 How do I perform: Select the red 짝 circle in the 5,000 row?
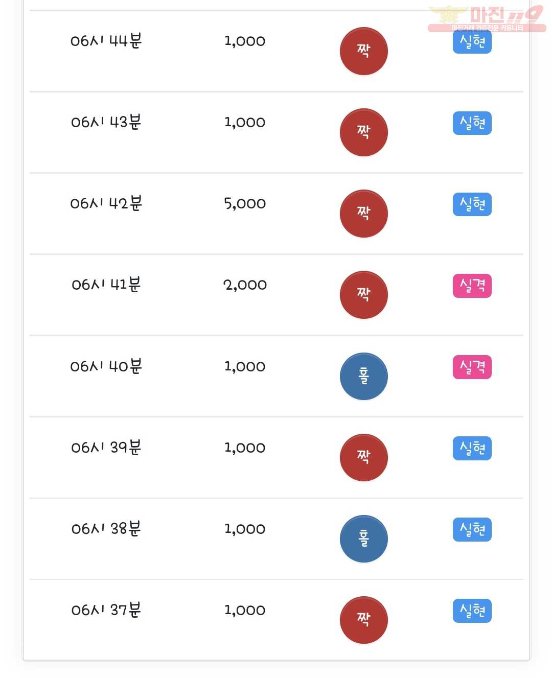364,214
